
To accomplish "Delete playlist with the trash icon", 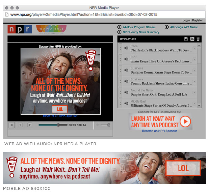I will 198,39.
